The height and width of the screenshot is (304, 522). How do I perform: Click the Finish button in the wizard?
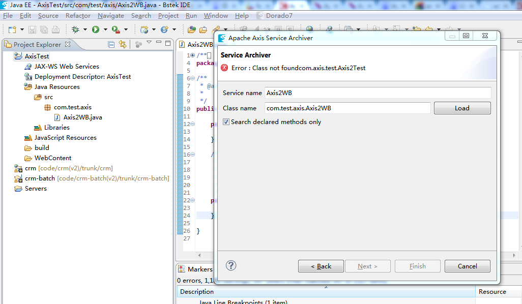click(x=418, y=266)
